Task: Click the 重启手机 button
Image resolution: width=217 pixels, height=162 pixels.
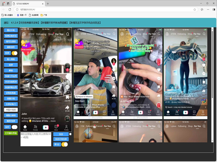Action: click(10, 30)
